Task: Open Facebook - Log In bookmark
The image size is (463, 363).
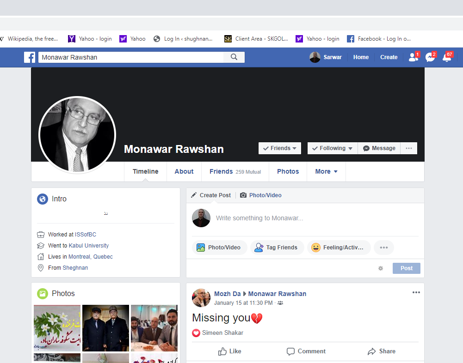Action: click(379, 39)
